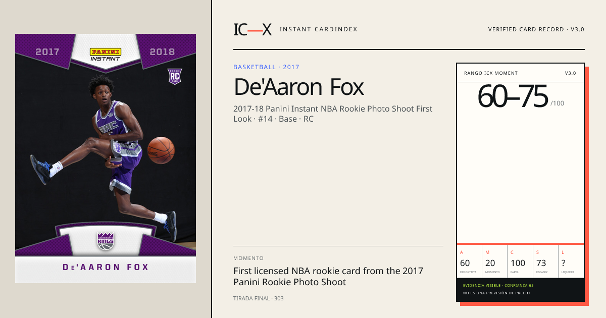This screenshot has width=606, height=318.
Task: Select the S Escasez score cell
Action: pyautogui.click(x=545, y=261)
